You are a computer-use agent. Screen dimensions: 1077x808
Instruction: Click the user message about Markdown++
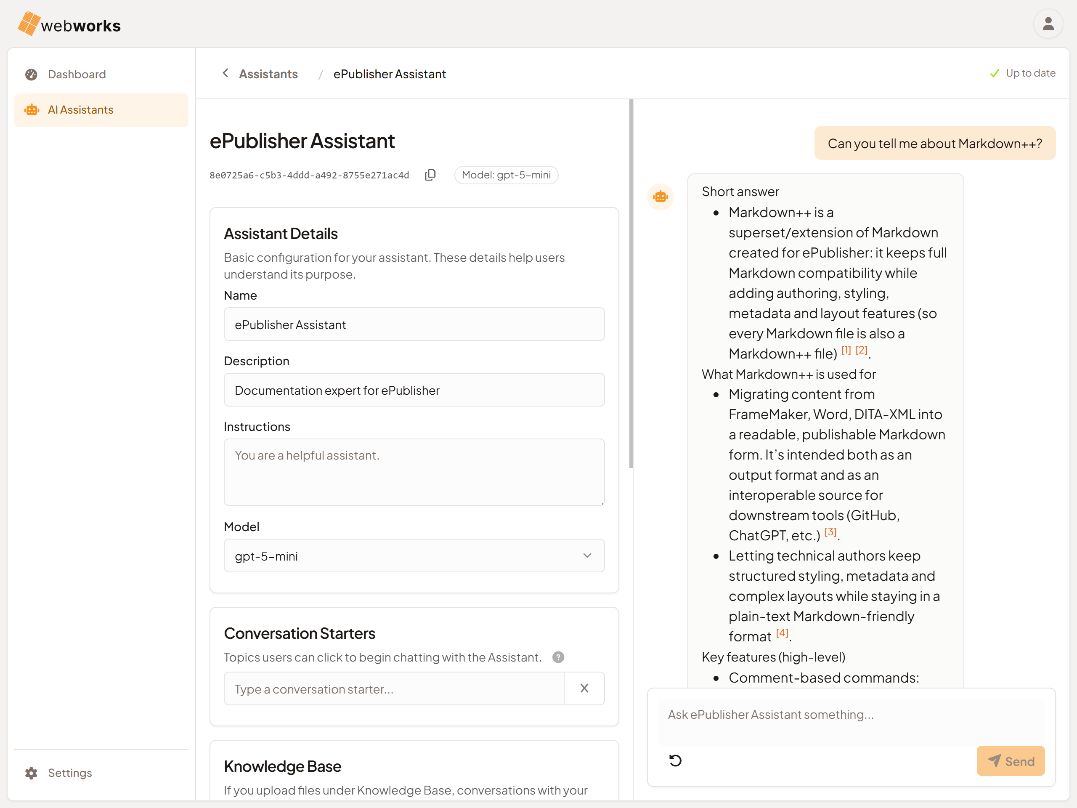coord(935,143)
